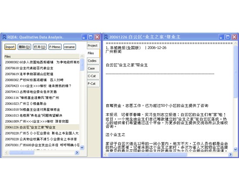Select file 20061023 广州20楼盘联合
Screen dimensions: 239x191
[x=42, y=104]
